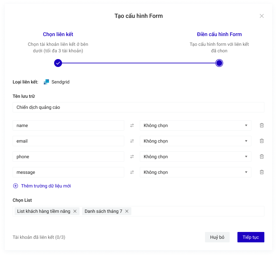Remove 'Danh sách tháng 7' tag
The image size is (277, 256).
127,211
